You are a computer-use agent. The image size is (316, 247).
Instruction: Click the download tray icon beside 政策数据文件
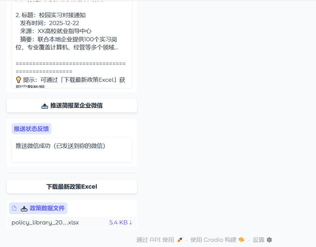point(24,209)
